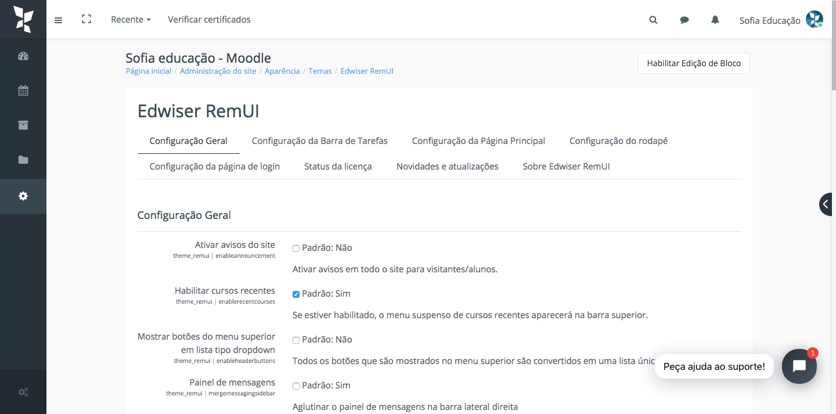This screenshot has width=836, height=414.
Task: Uncheck the 'Habilitar cursos recentes' checkbox
Action: click(x=296, y=294)
